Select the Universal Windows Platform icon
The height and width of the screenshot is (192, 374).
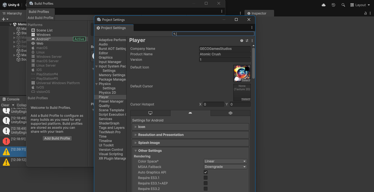pyautogui.click(x=33, y=83)
